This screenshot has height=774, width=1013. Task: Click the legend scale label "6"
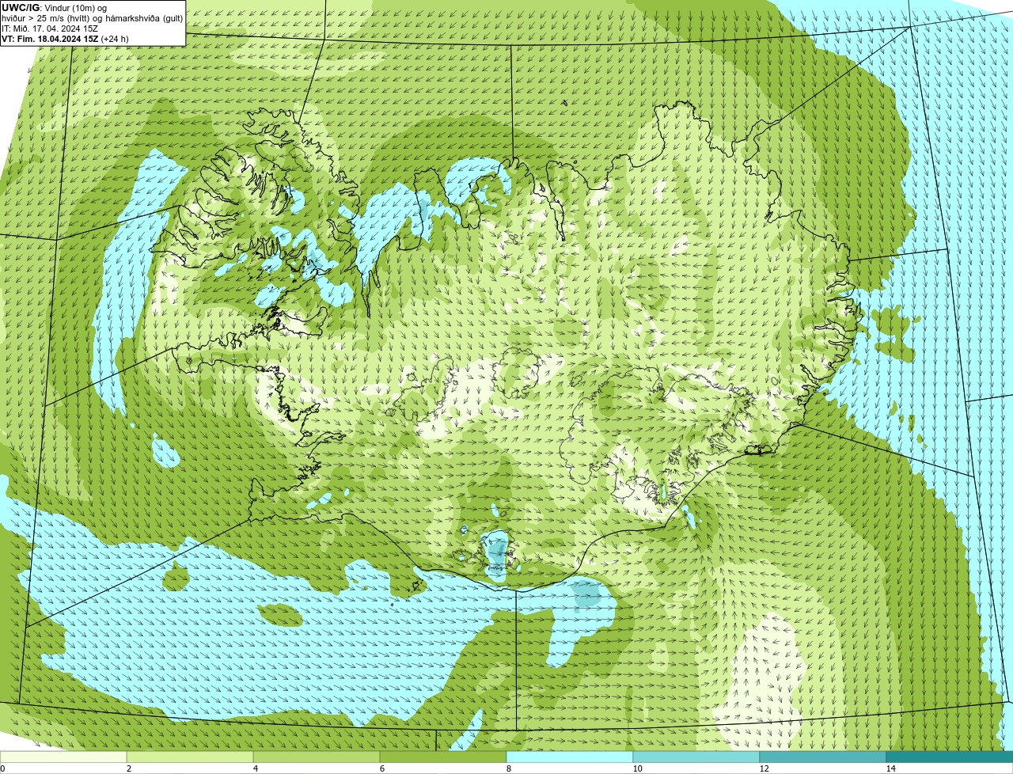(381, 768)
